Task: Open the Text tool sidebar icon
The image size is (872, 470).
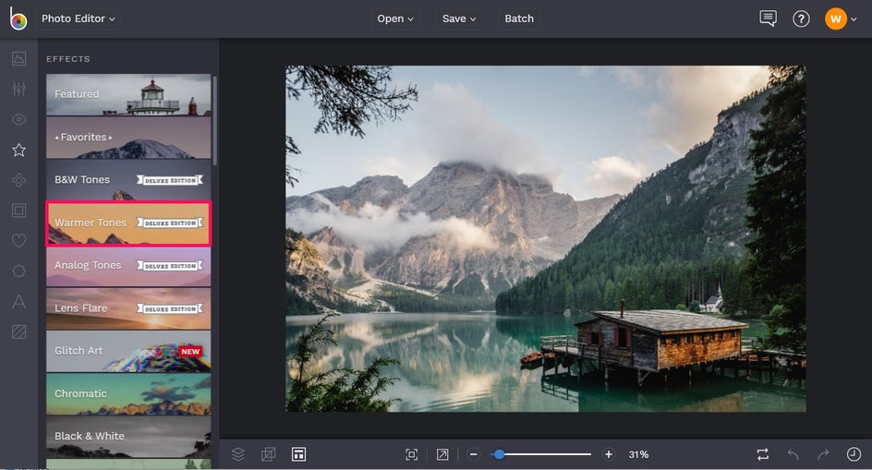Action: click(18, 301)
